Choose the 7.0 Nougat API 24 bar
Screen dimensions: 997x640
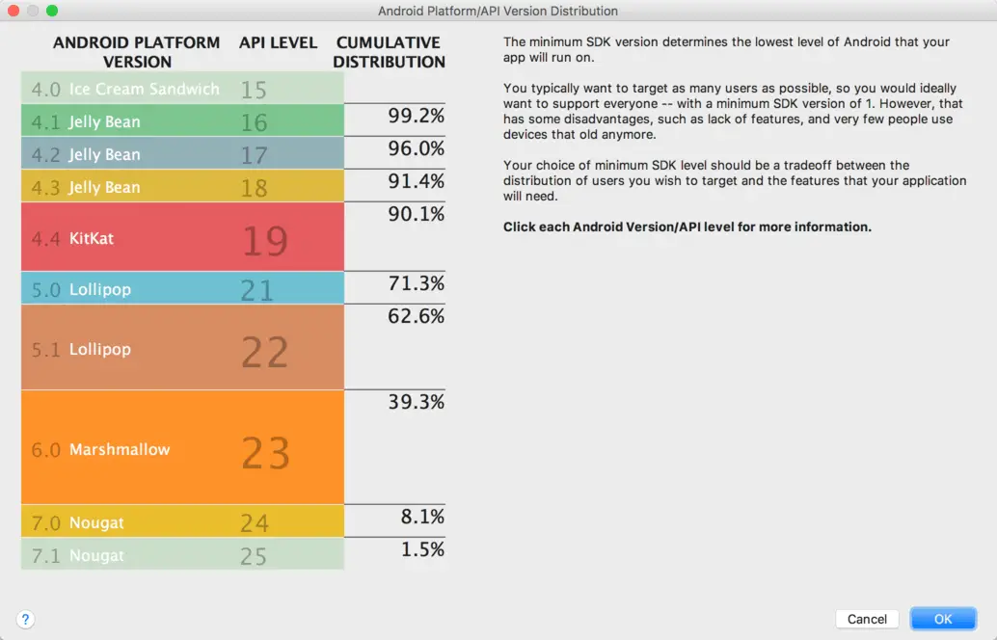pos(182,522)
